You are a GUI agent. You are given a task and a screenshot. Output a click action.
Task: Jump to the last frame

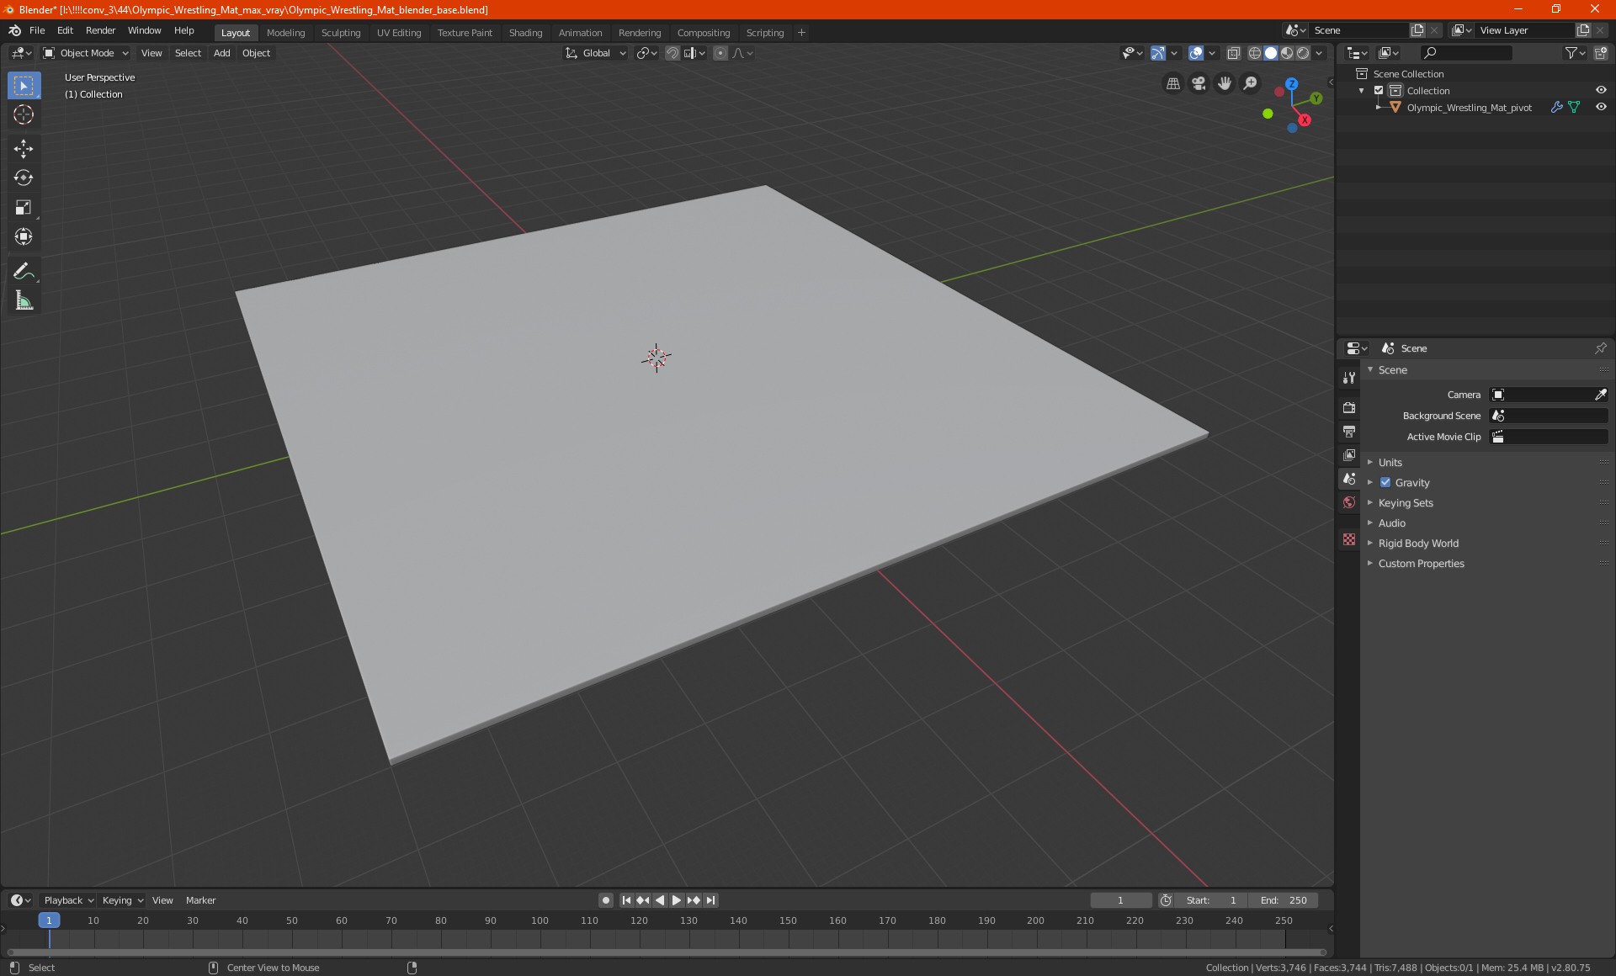[711, 900]
